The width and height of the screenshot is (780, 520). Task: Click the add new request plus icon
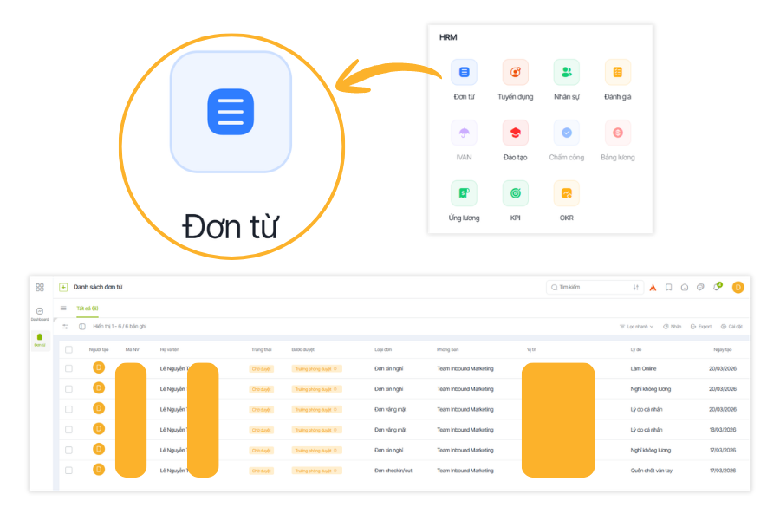click(x=63, y=287)
